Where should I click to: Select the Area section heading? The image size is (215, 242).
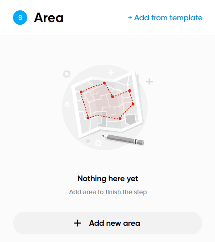49,18
